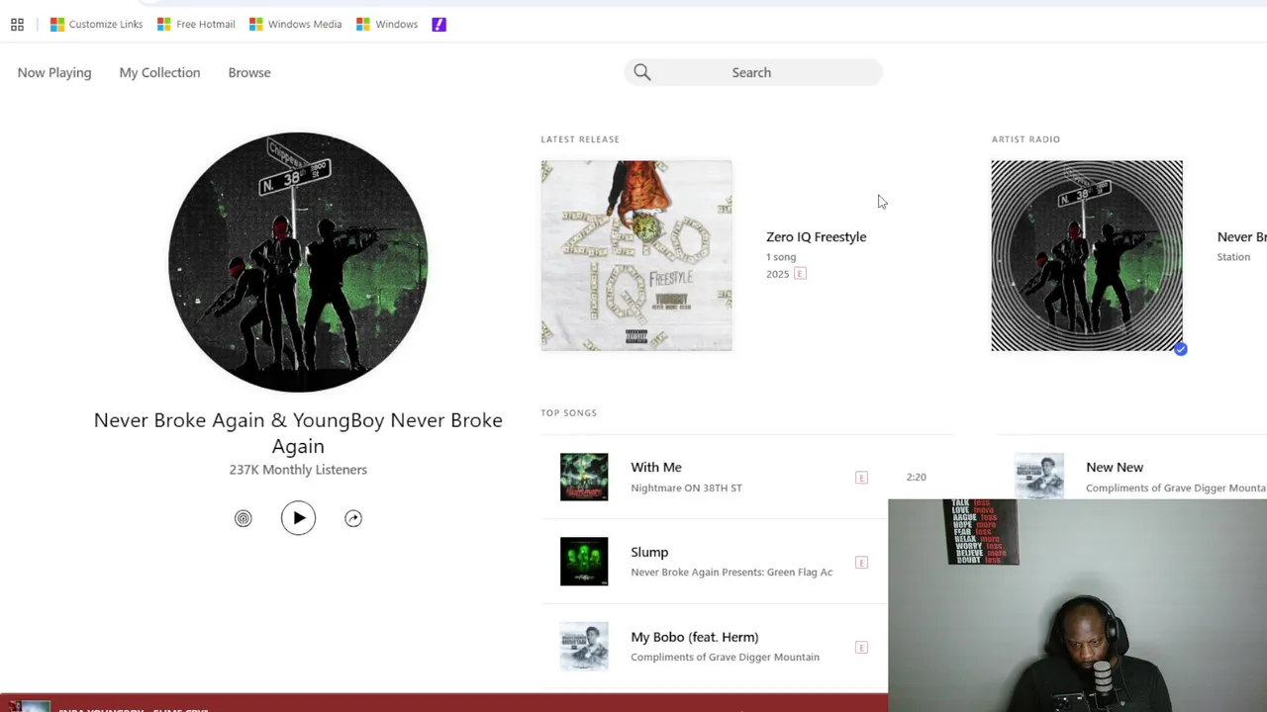The image size is (1267, 712).
Task: Click the 2:20 duration of With Me
Action: (917, 478)
